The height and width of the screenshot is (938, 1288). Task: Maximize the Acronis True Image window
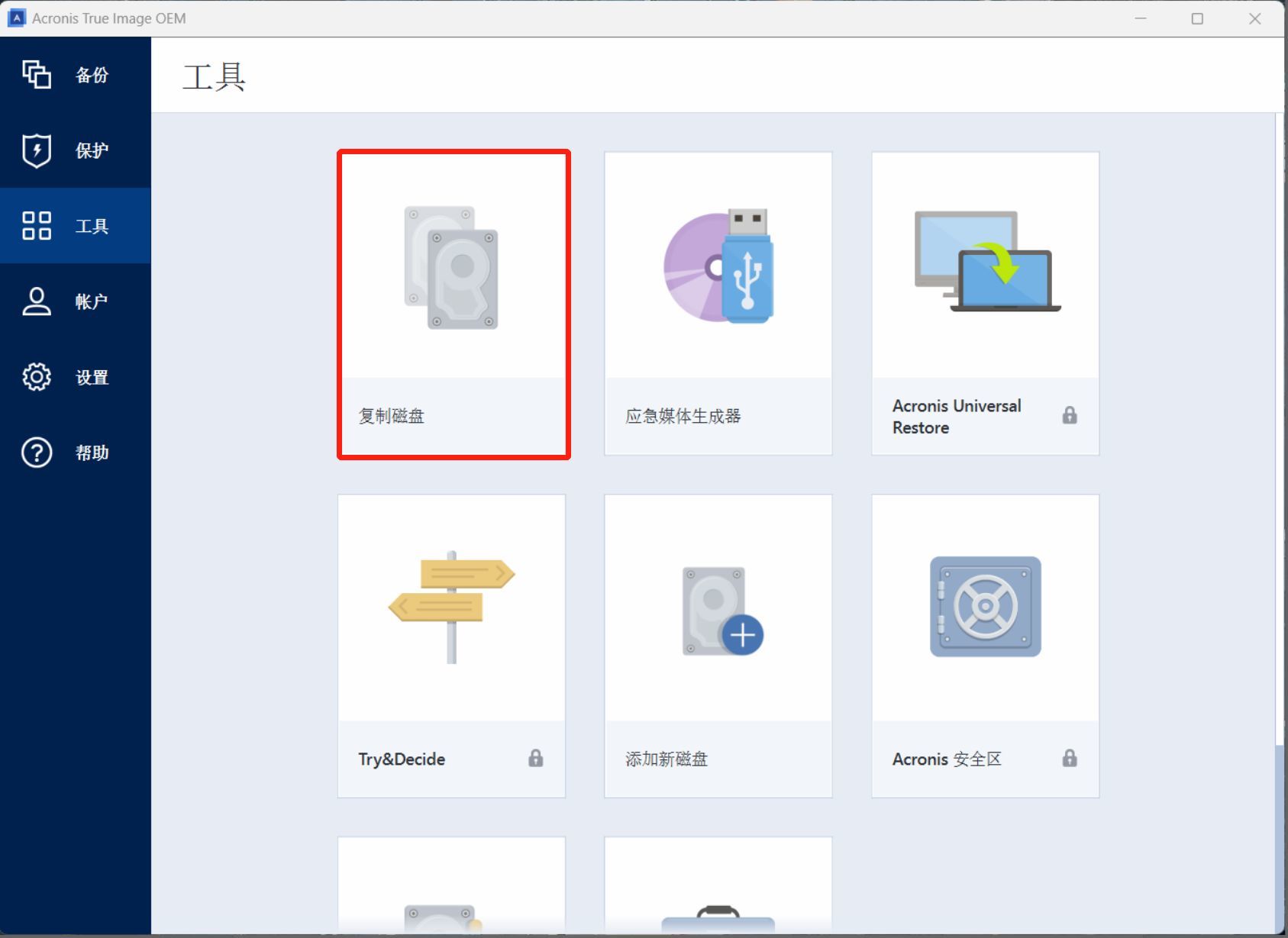pyautogui.click(x=1197, y=18)
